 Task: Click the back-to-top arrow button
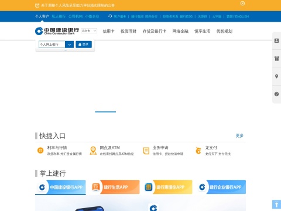[x=276, y=205]
